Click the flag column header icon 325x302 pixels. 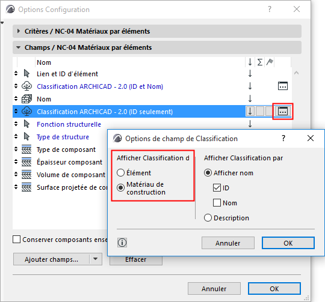point(270,62)
